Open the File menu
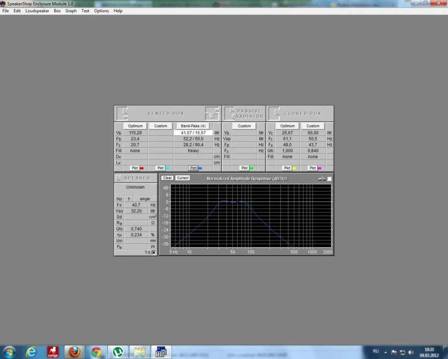Viewport: 448px width, 359px height. pyautogui.click(x=5, y=11)
